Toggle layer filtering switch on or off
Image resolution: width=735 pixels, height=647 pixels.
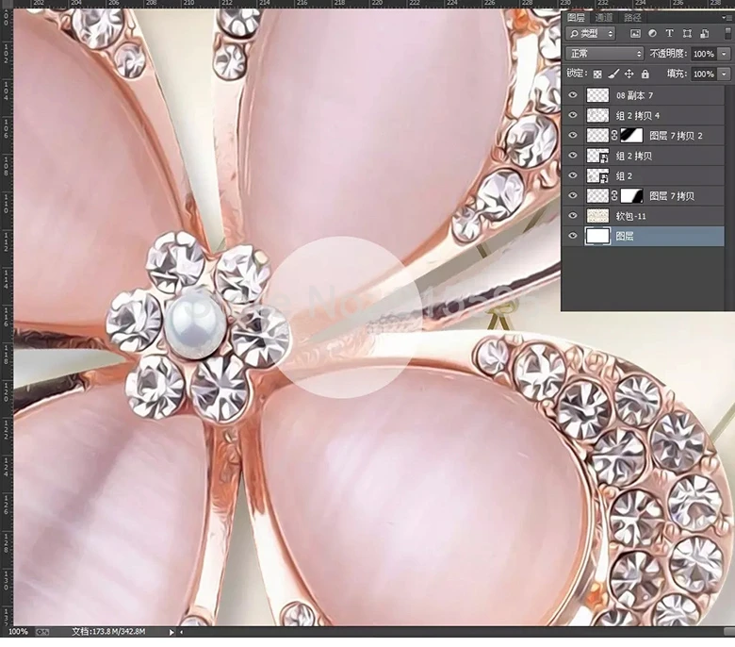[x=727, y=34]
